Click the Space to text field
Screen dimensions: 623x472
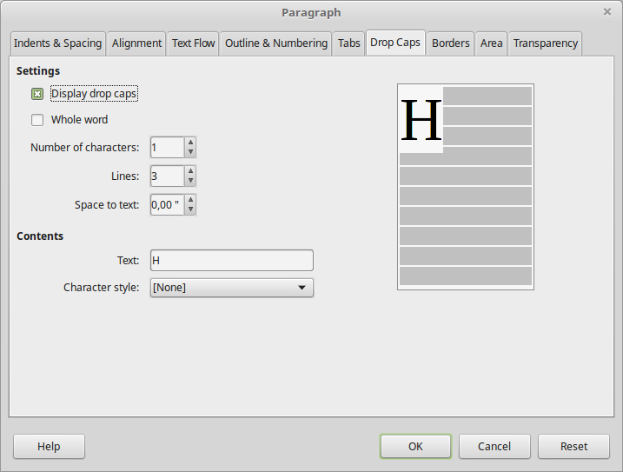click(x=168, y=205)
